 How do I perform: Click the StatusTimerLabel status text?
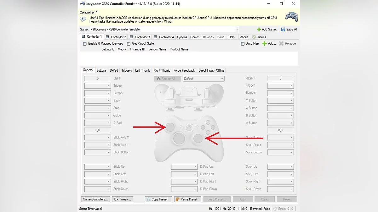tap(90, 209)
